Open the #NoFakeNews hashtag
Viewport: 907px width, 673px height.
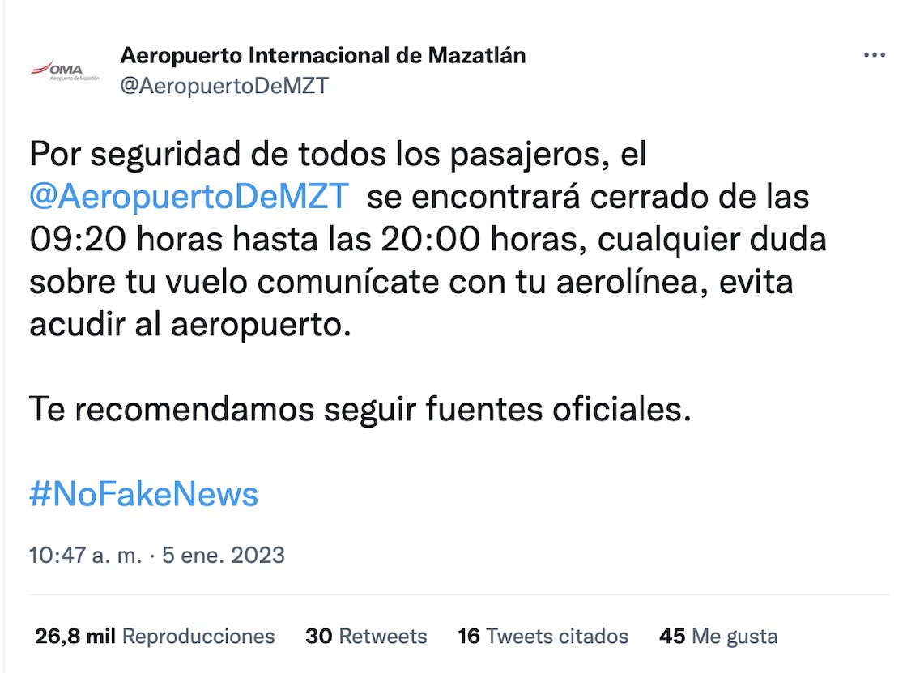(x=143, y=494)
